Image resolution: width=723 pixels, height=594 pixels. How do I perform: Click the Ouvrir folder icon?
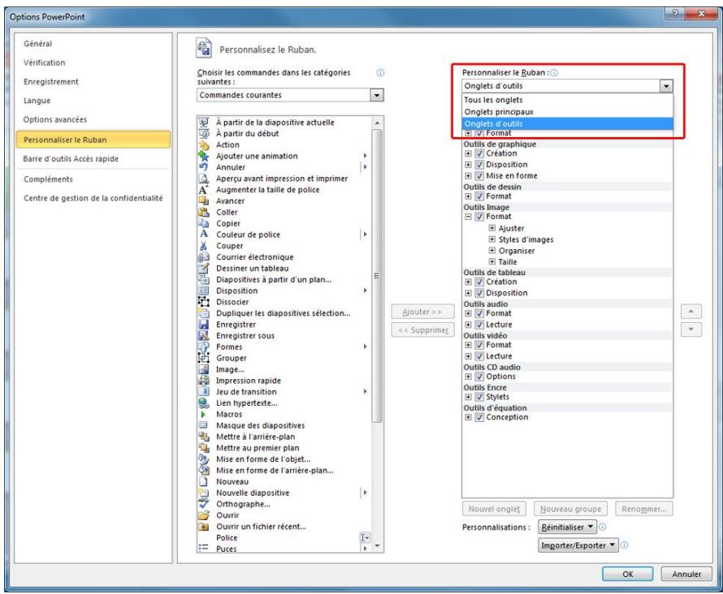[203, 515]
